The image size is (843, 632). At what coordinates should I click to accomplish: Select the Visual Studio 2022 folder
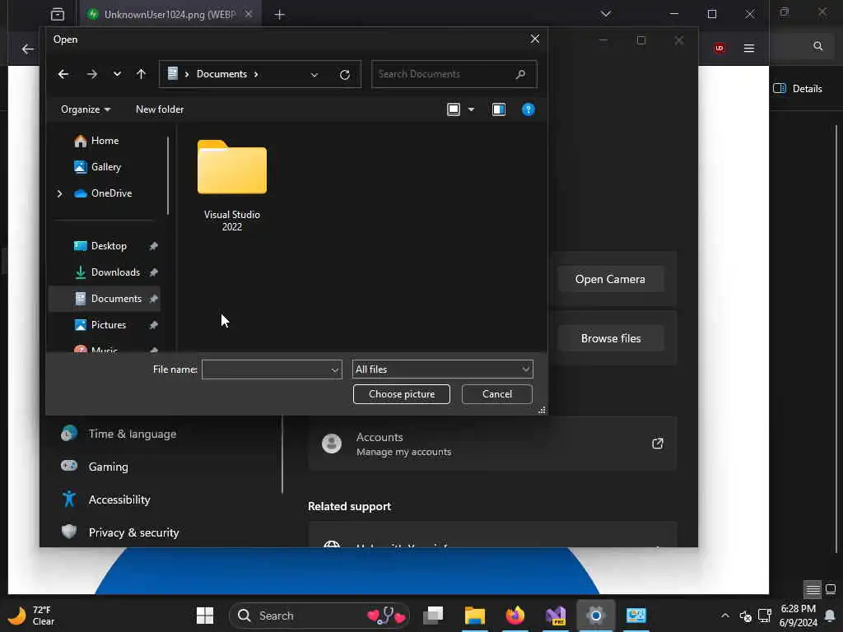231,185
